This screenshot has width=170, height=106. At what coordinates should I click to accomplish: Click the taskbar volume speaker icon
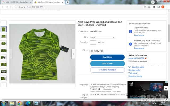tap(156, 104)
